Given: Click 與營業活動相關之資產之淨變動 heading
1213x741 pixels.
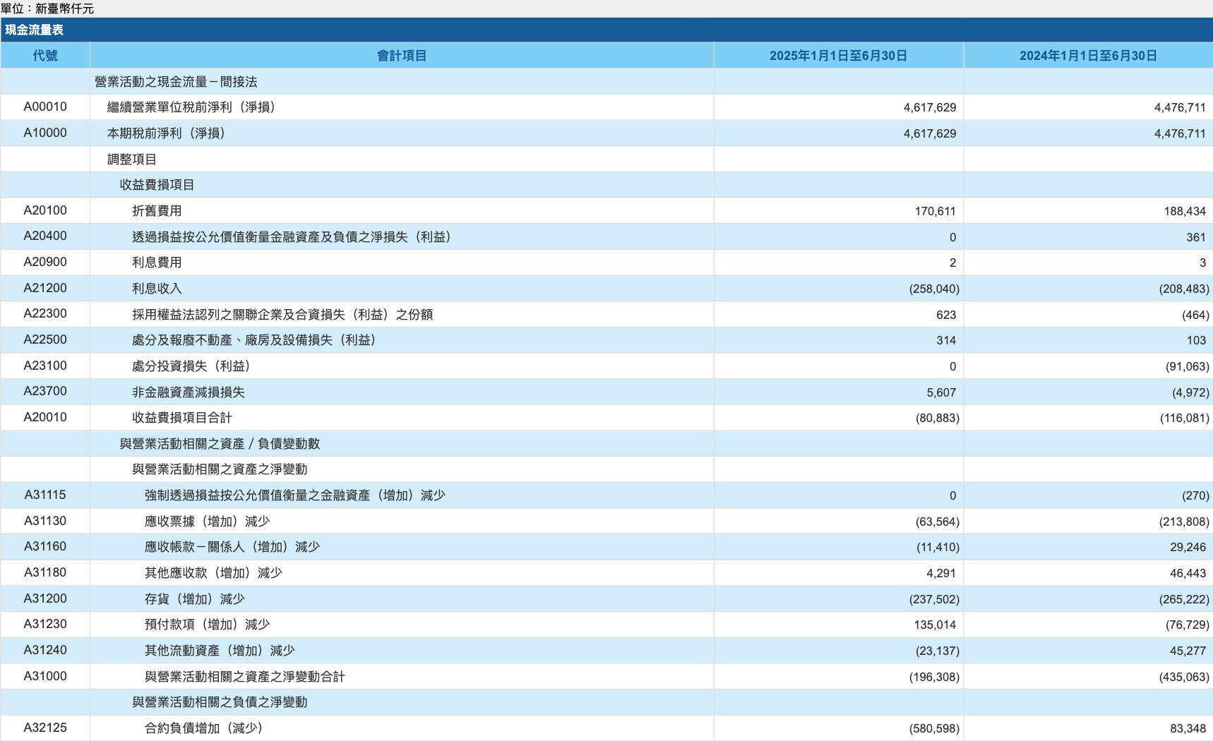Looking at the screenshot, I should [x=220, y=469].
